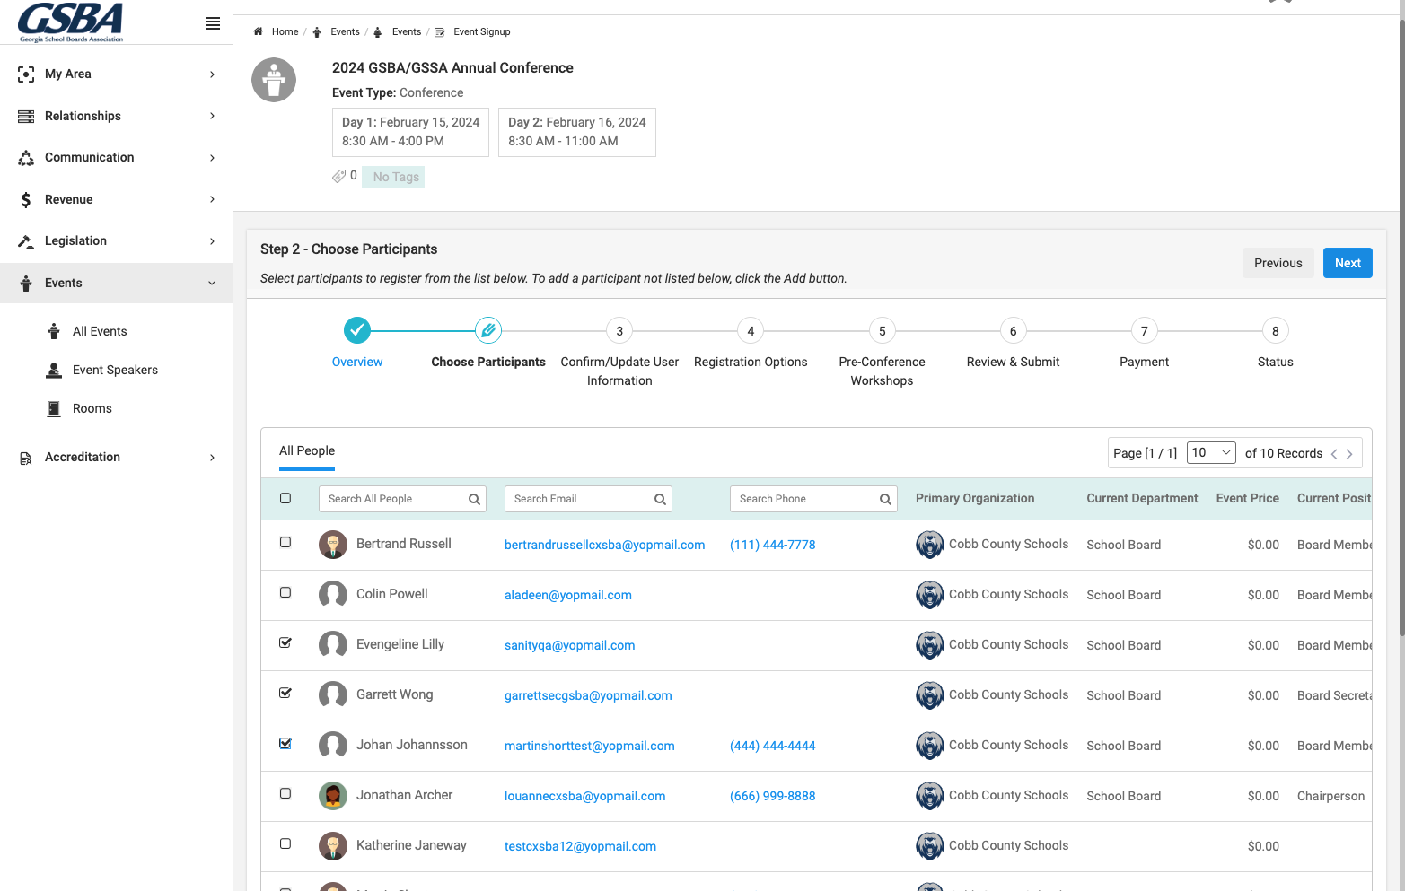
Task: Click the Home breadcrumb house icon
Action: (x=259, y=31)
